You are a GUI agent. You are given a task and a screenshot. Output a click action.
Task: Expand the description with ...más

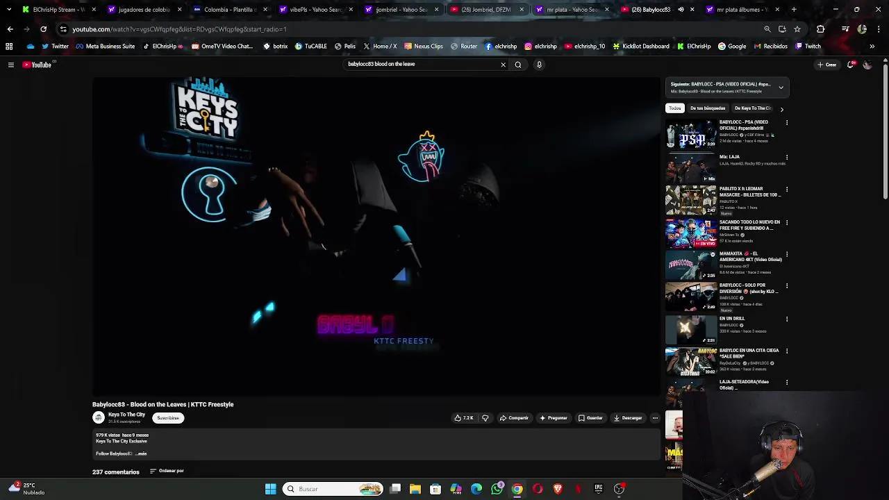click(141, 453)
